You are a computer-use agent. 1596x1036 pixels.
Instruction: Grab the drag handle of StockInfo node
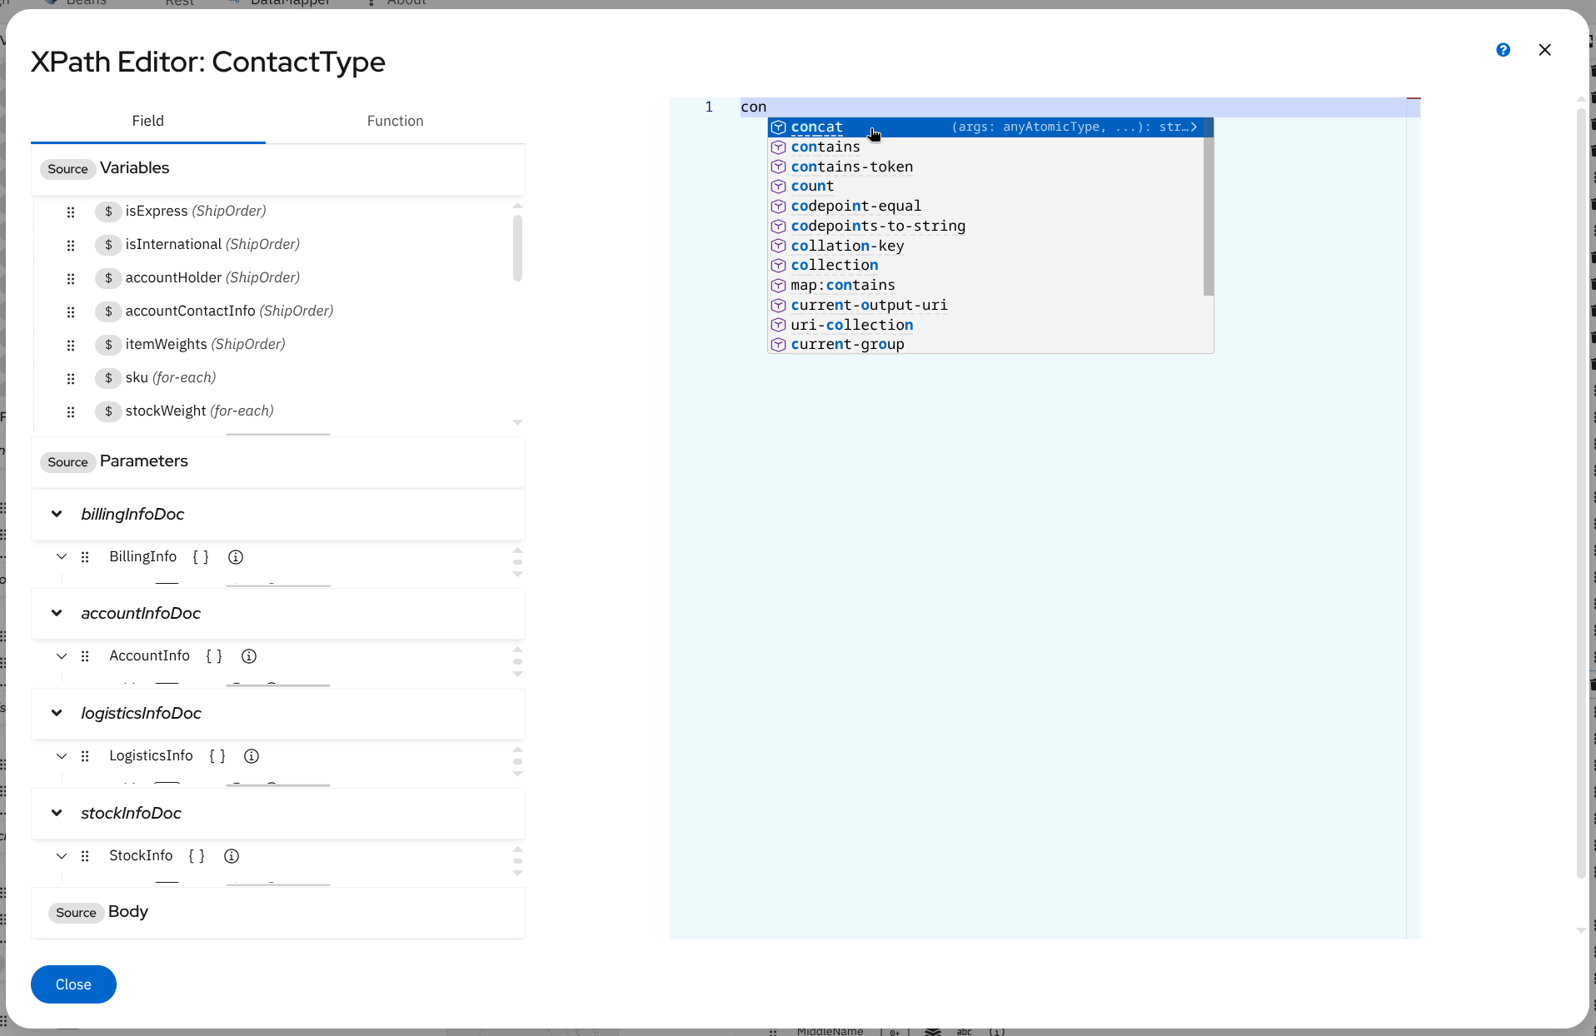85,856
